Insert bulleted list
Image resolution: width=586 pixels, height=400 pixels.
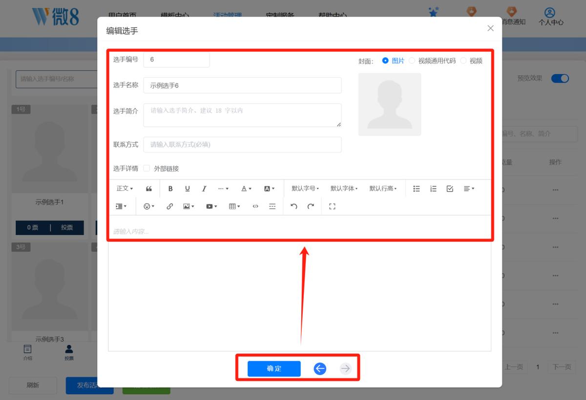tap(417, 189)
